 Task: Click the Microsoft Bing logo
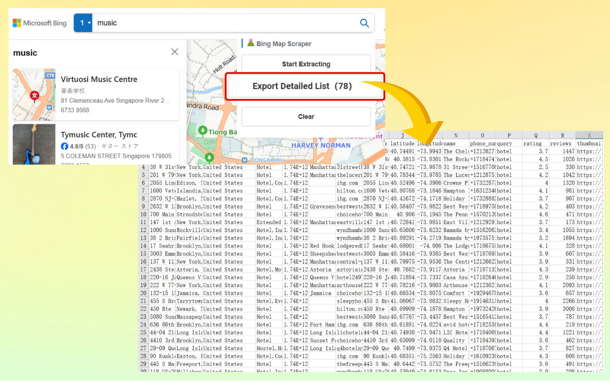click(39, 23)
